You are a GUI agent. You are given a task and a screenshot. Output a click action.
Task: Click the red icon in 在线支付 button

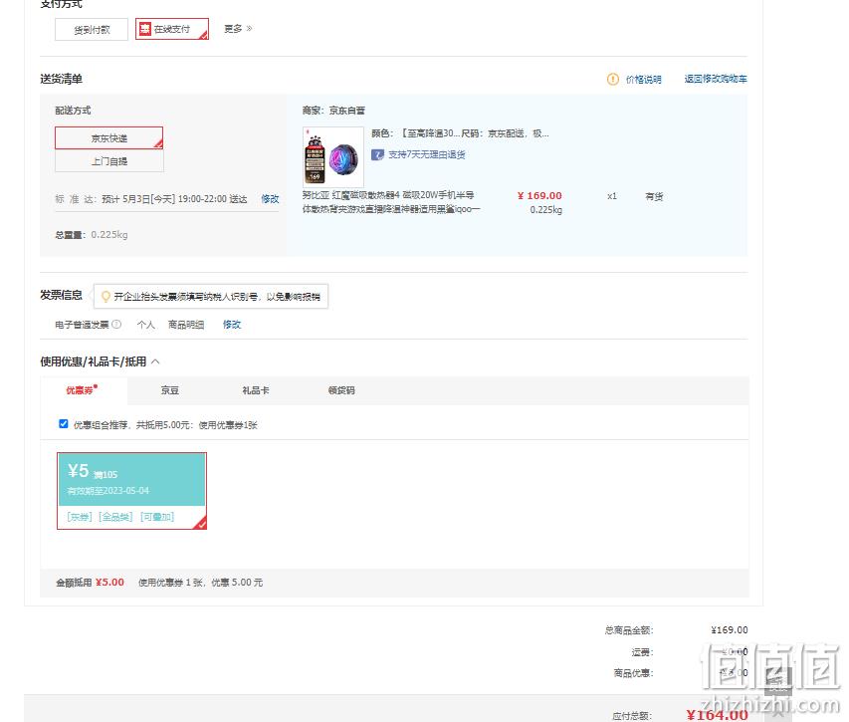[x=145, y=29]
